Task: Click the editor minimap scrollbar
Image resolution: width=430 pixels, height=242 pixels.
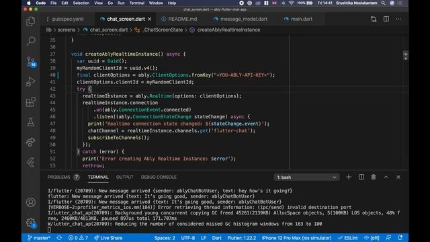Action: click(406, 55)
